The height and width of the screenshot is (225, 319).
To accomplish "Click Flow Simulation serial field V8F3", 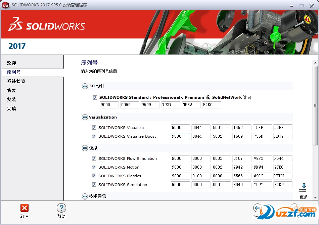I will pos(262,159).
